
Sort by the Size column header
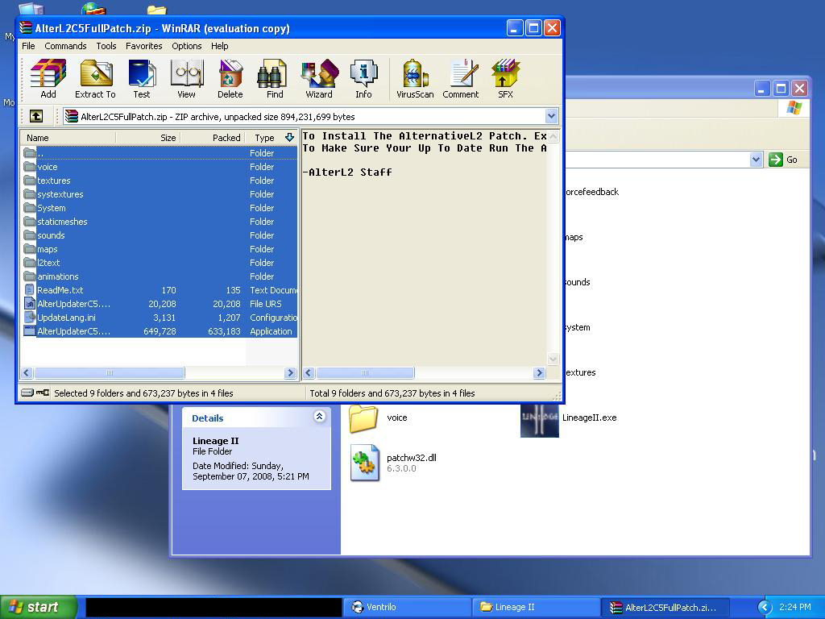[x=148, y=137]
